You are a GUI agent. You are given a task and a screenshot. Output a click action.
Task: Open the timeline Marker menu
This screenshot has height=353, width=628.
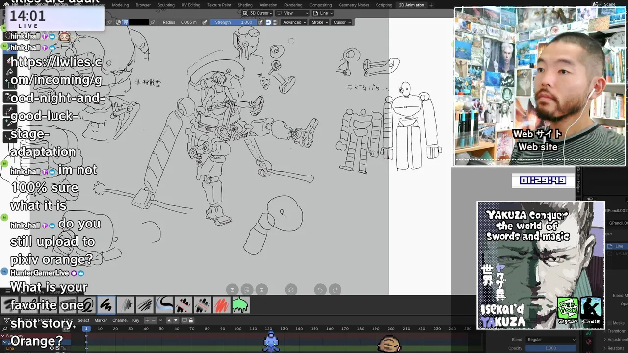click(x=101, y=320)
